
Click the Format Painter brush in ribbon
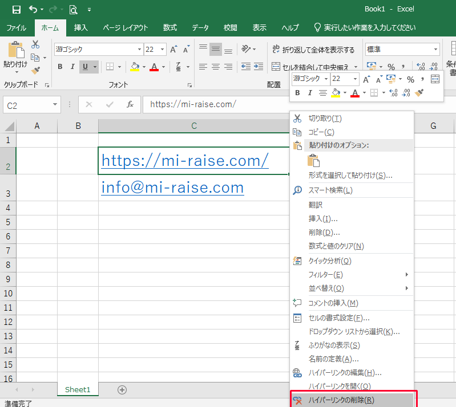[x=35, y=70]
